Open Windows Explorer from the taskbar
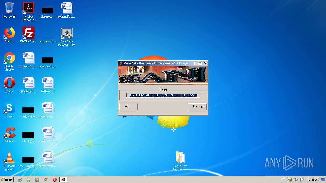 coord(29,180)
